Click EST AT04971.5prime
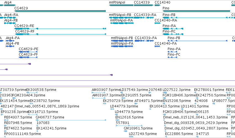235x138 pixels. coord(149,101)
